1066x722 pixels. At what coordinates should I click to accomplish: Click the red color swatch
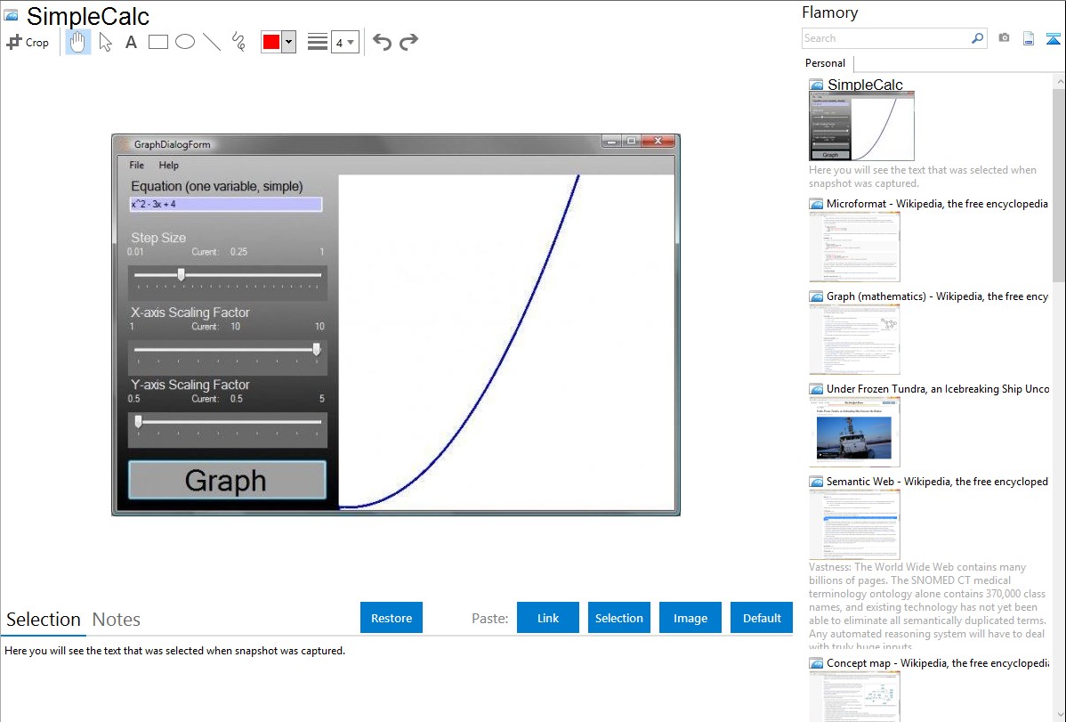coord(271,42)
